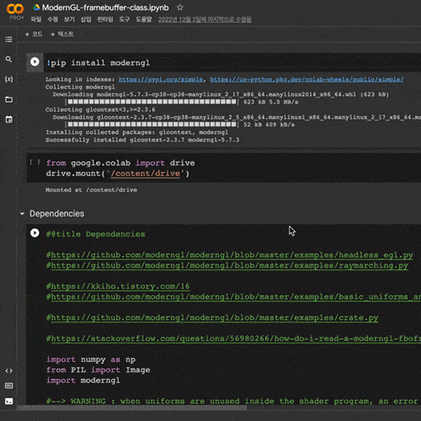Open the kkiho.tistory.com/16 link
Screen dimensions: 421x421
pos(120,286)
